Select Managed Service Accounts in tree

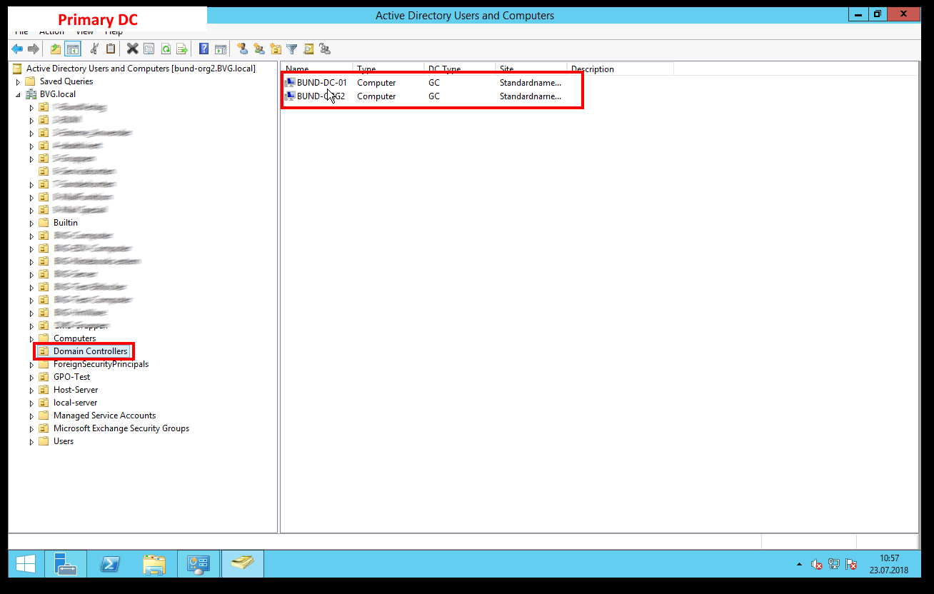click(x=104, y=416)
